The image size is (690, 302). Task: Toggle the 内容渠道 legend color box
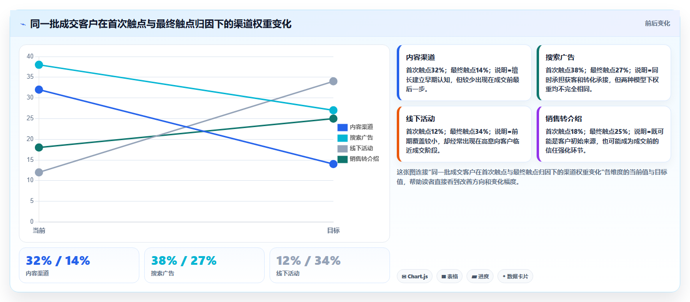[343, 127]
